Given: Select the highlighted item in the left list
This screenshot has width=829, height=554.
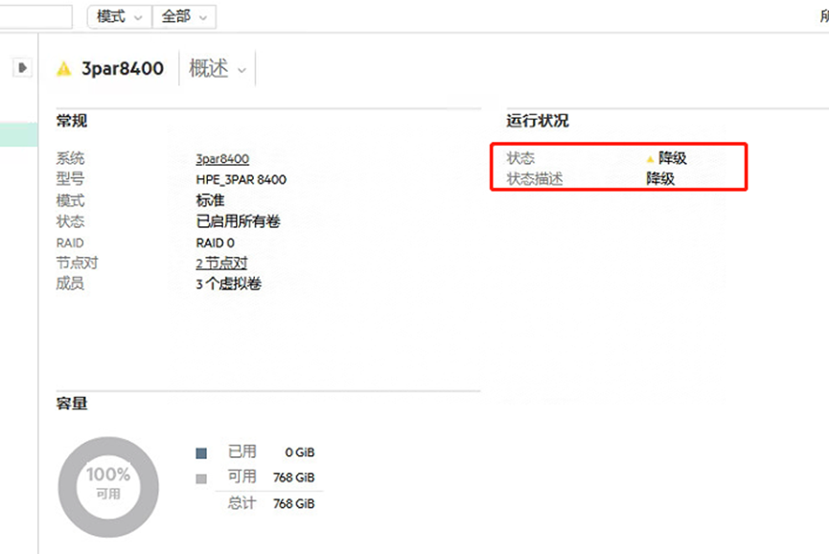Looking at the screenshot, I should (18, 134).
